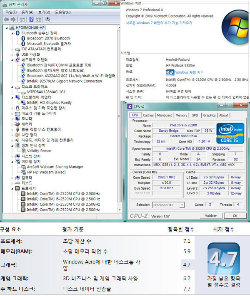This screenshot has height=296, width=250.
Task: Click the Device Manager vertical scrollbar
Action: (120, 116)
